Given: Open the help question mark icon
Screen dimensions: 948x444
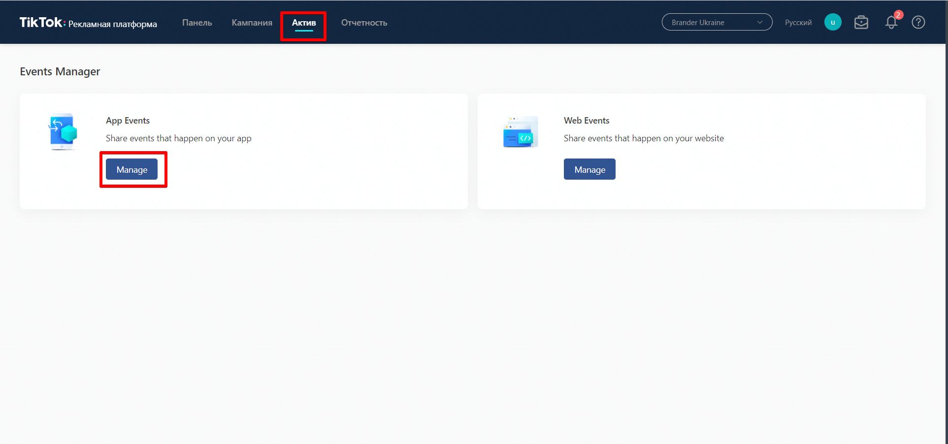Looking at the screenshot, I should point(918,22).
